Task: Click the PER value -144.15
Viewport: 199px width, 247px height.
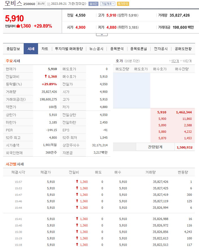Action: [52, 130]
